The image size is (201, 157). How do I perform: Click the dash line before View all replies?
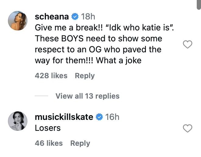(41, 96)
